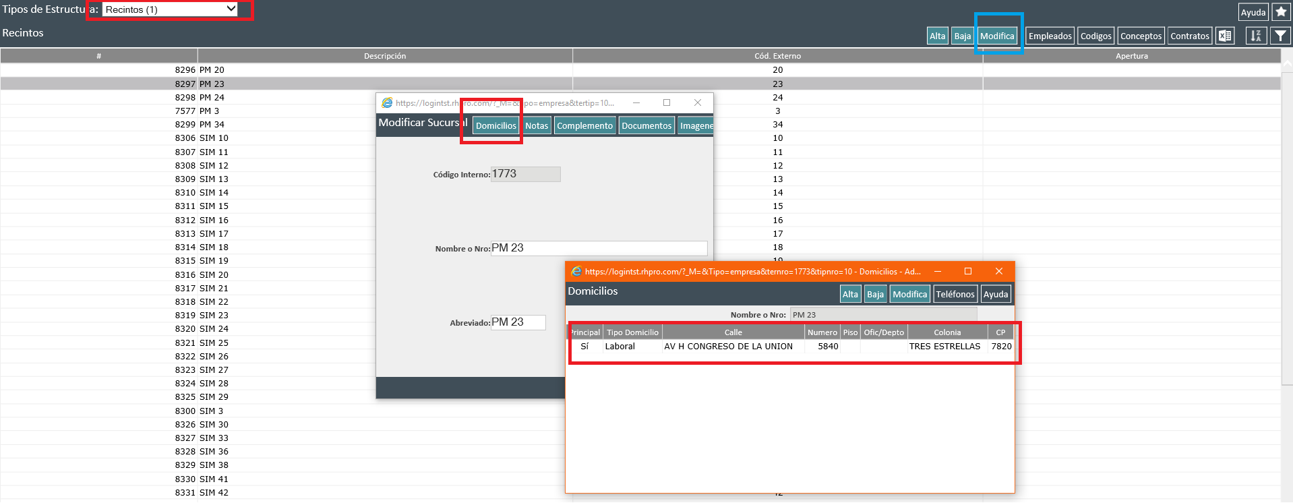Sort by the Cód. Externo column header
The width and height of the screenshot is (1293, 503).
tap(777, 56)
